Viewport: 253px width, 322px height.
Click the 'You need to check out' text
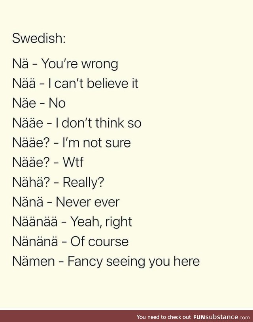point(164,317)
